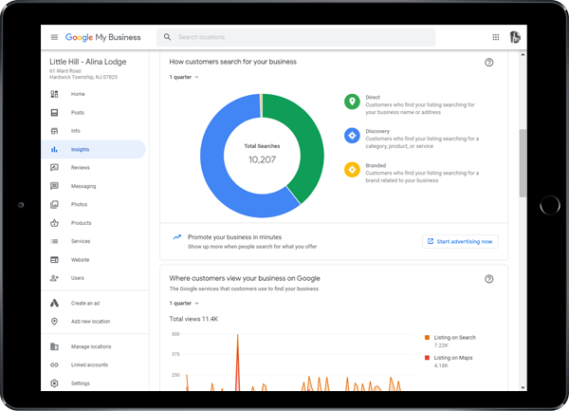569x411 pixels.
Task: Toggle the Listing on Maps legend swatch
Action: [x=427, y=358]
